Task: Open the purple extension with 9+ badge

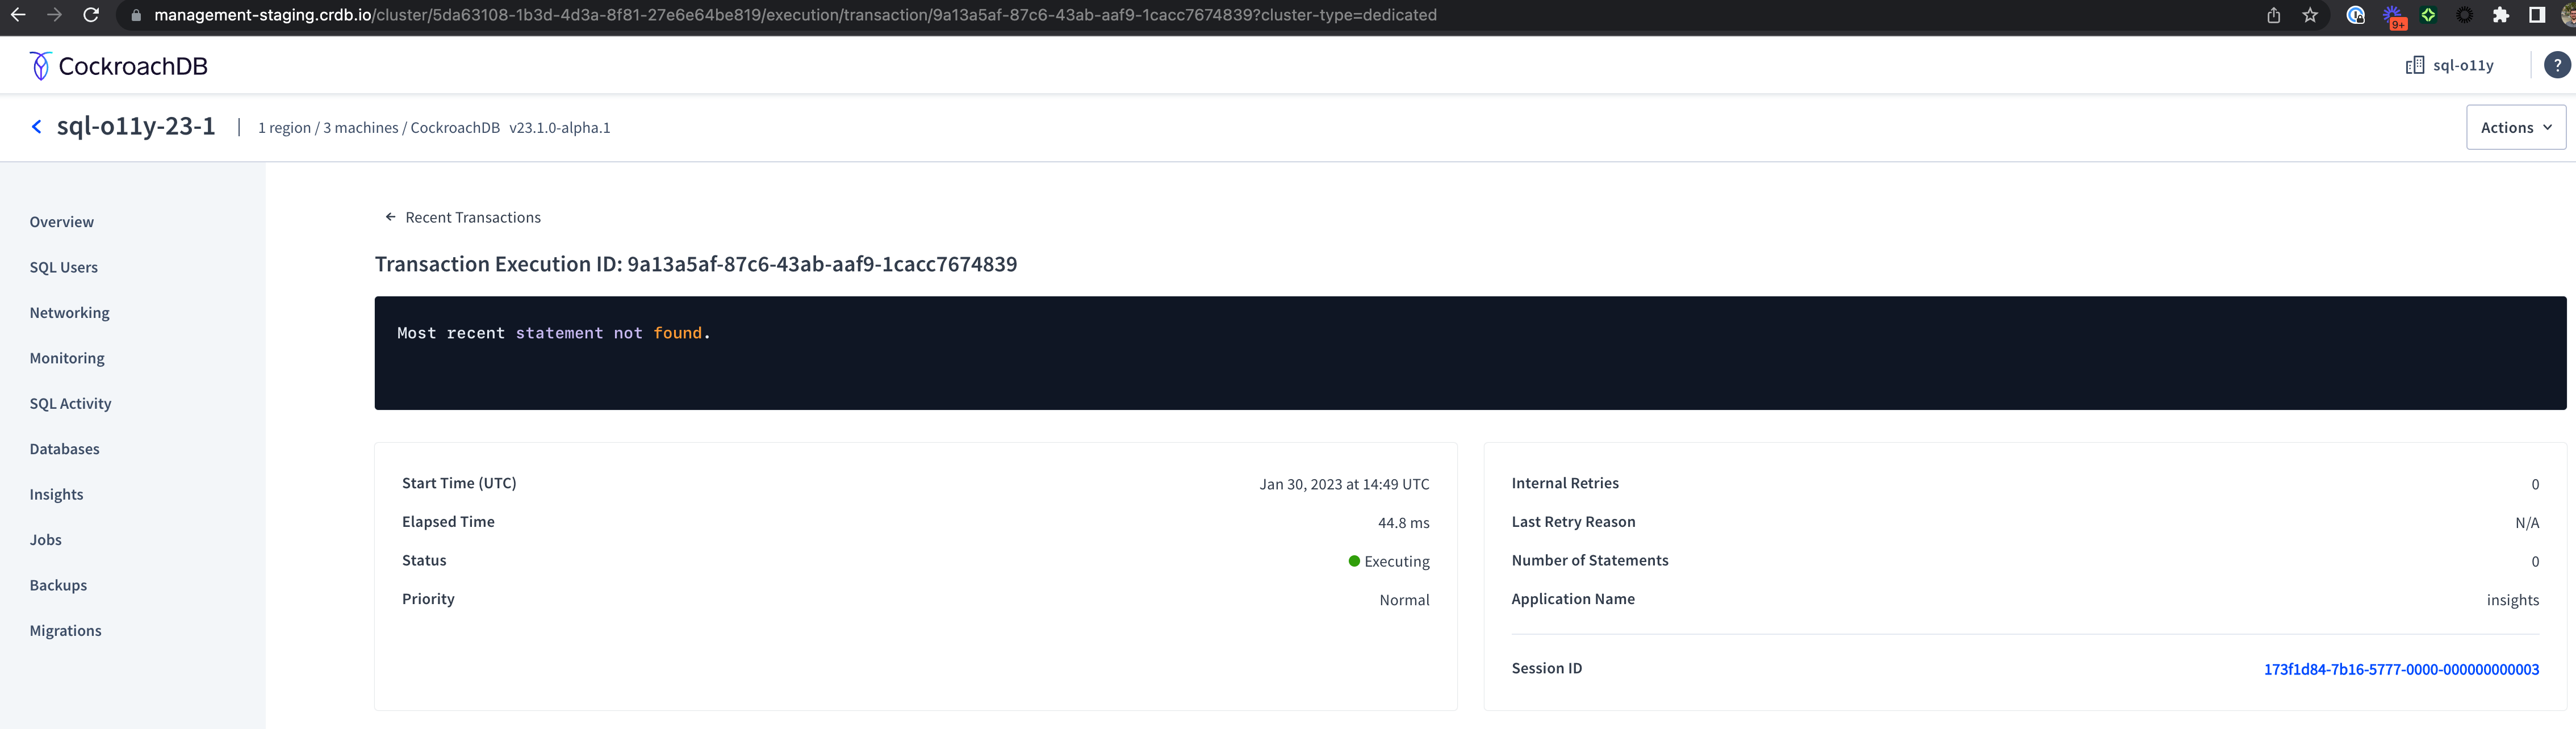Action: pyautogui.click(x=2393, y=16)
